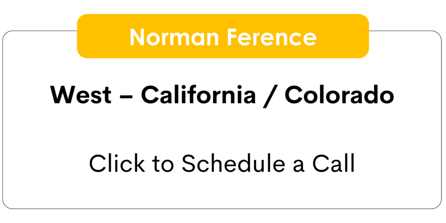446x223 pixels.
Task: Click the surname Ference in yellow banner
Action: coord(272,37)
